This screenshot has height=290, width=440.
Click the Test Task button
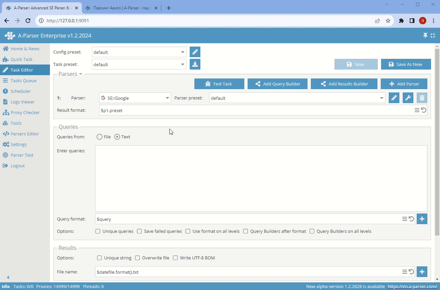(219, 84)
